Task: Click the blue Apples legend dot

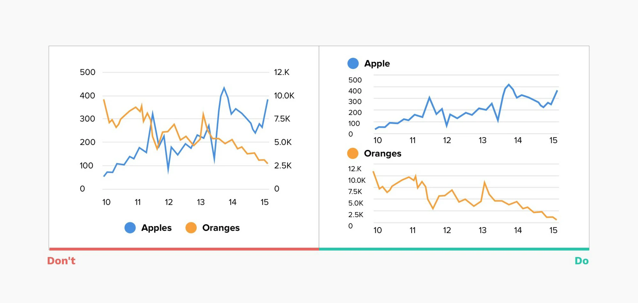Action: [130, 228]
